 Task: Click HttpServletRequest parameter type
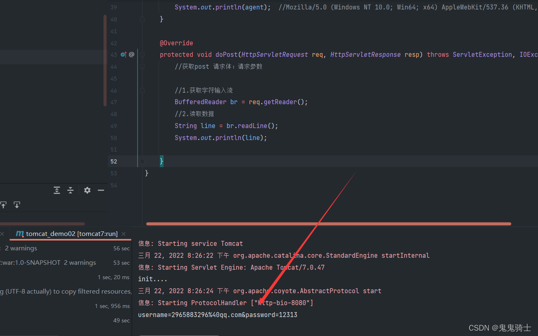click(275, 54)
